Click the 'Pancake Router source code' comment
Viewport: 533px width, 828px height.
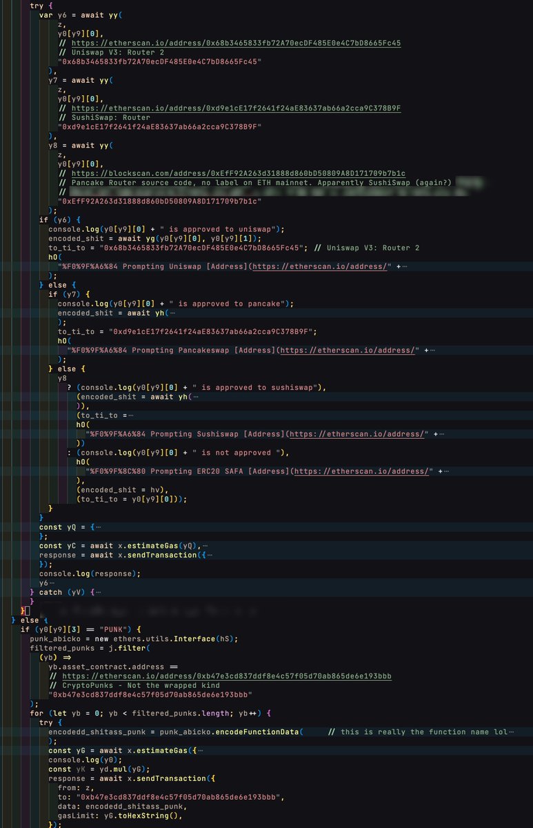tap(255, 183)
